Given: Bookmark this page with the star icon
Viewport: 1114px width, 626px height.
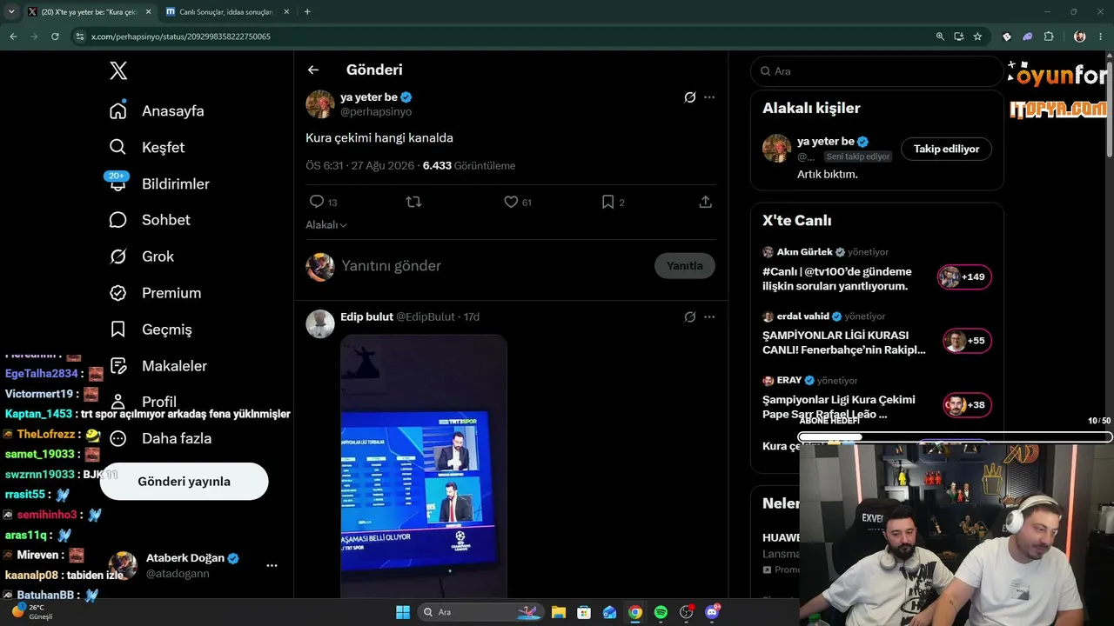Looking at the screenshot, I should tap(977, 37).
